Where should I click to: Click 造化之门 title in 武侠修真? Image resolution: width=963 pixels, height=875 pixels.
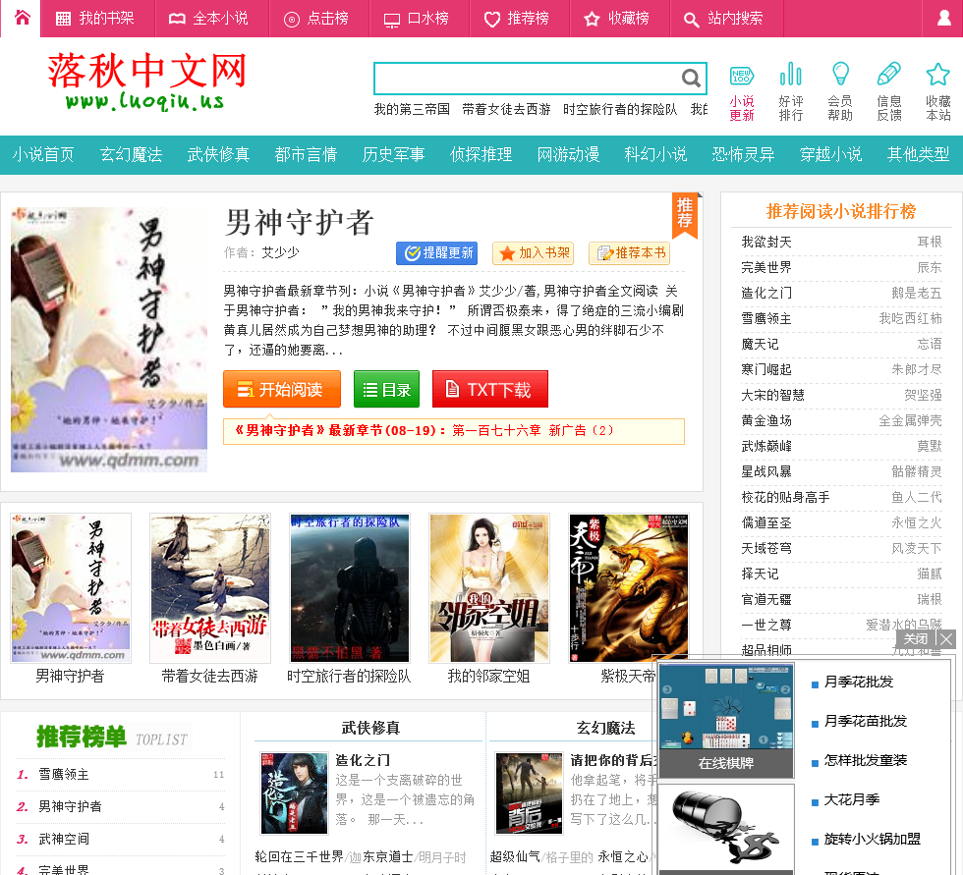click(363, 760)
